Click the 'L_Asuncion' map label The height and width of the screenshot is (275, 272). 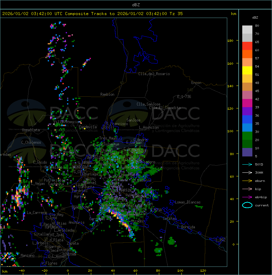point(149,127)
